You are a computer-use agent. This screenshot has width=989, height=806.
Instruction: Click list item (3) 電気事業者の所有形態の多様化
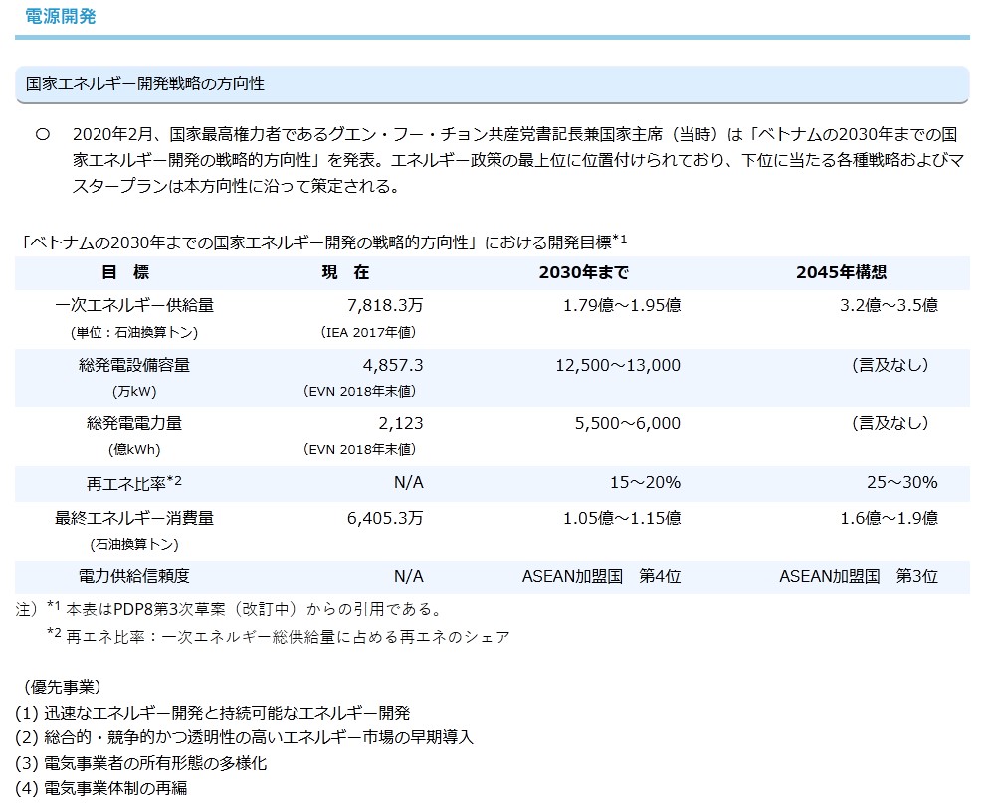point(141,763)
